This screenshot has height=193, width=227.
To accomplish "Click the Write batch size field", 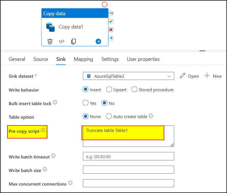I will (128, 170).
